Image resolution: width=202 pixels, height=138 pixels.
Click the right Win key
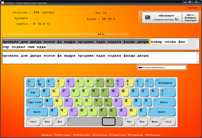[142, 121]
